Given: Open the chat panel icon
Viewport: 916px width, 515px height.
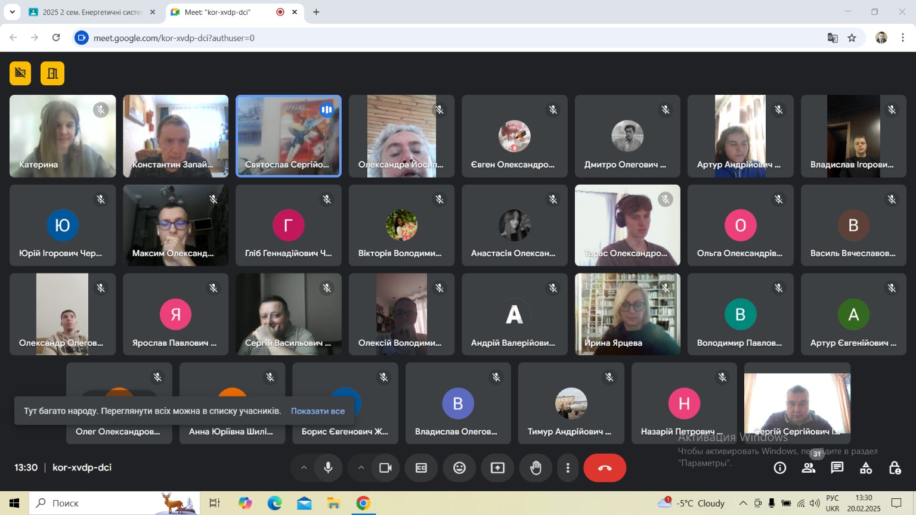Looking at the screenshot, I should pos(837,468).
